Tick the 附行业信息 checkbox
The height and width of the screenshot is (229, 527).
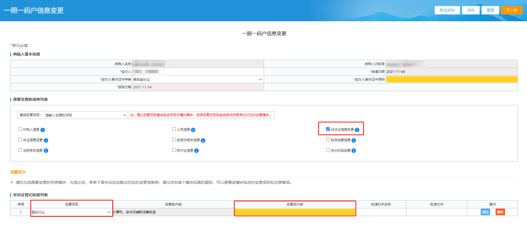pos(174,150)
